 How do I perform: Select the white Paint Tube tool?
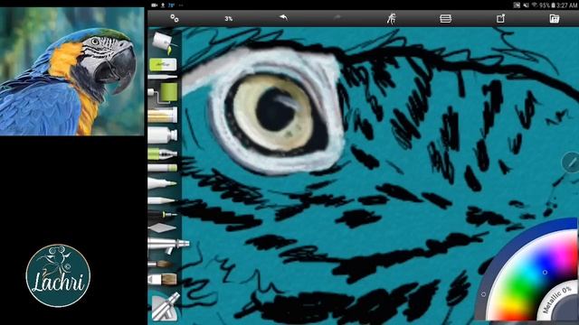coord(163,135)
